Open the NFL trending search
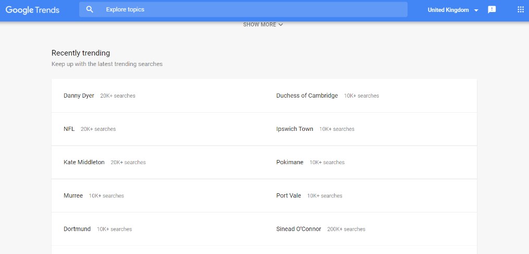 (x=69, y=129)
